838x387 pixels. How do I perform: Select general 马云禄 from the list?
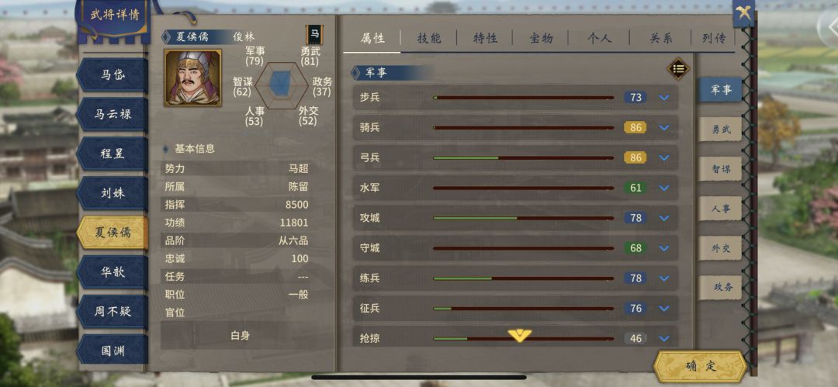(x=113, y=114)
